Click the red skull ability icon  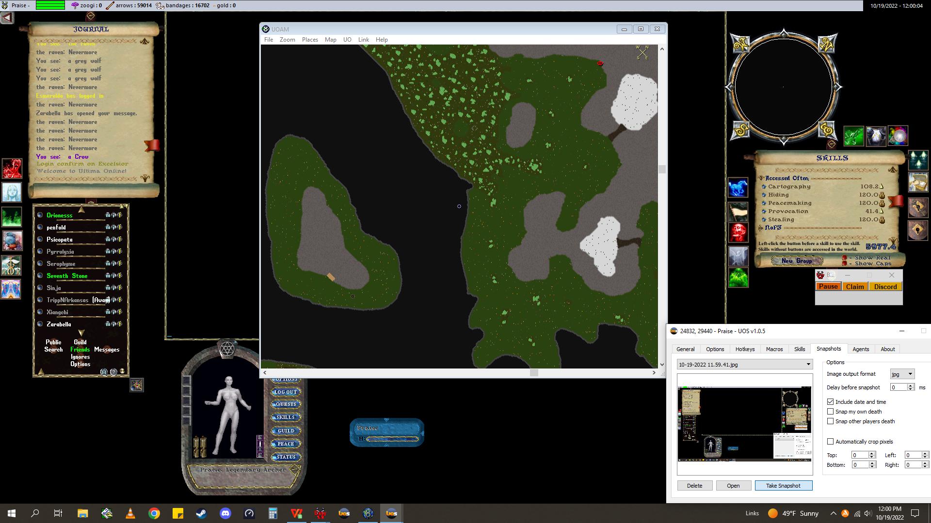(x=738, y=232)
